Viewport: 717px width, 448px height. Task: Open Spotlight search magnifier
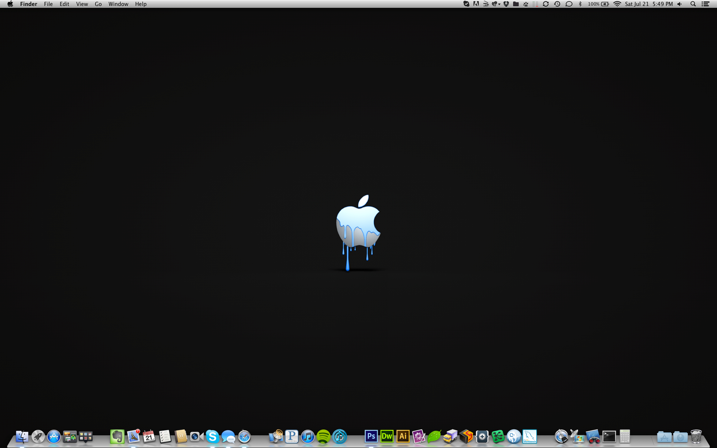click(693, 4)
